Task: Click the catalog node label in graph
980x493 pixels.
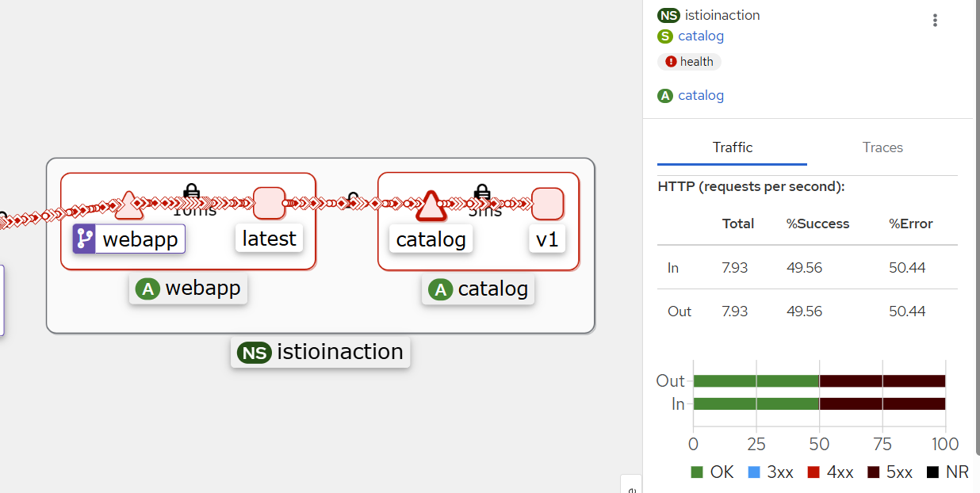Action: coord(431,239)
